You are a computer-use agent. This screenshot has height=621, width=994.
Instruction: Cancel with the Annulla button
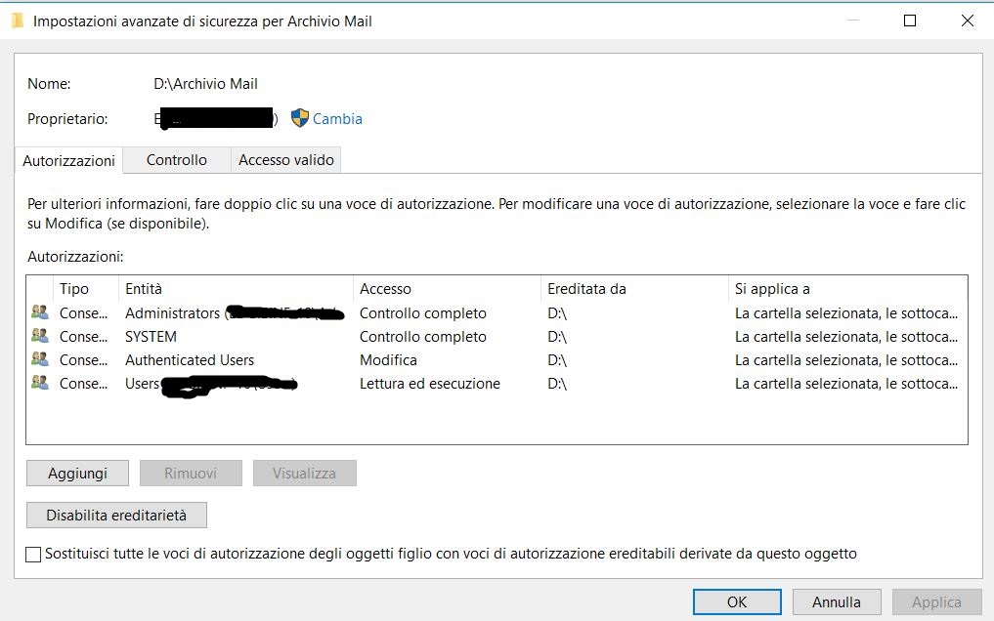836,602
